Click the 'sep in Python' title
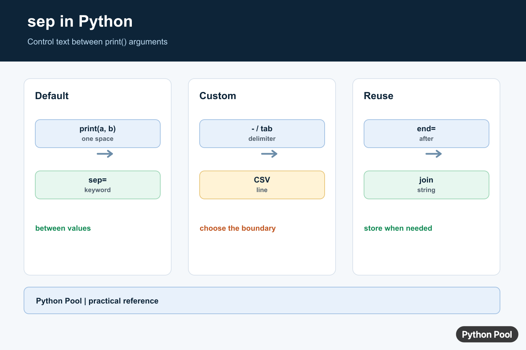This screenshot has height=350, width=526. coord(80,22)
